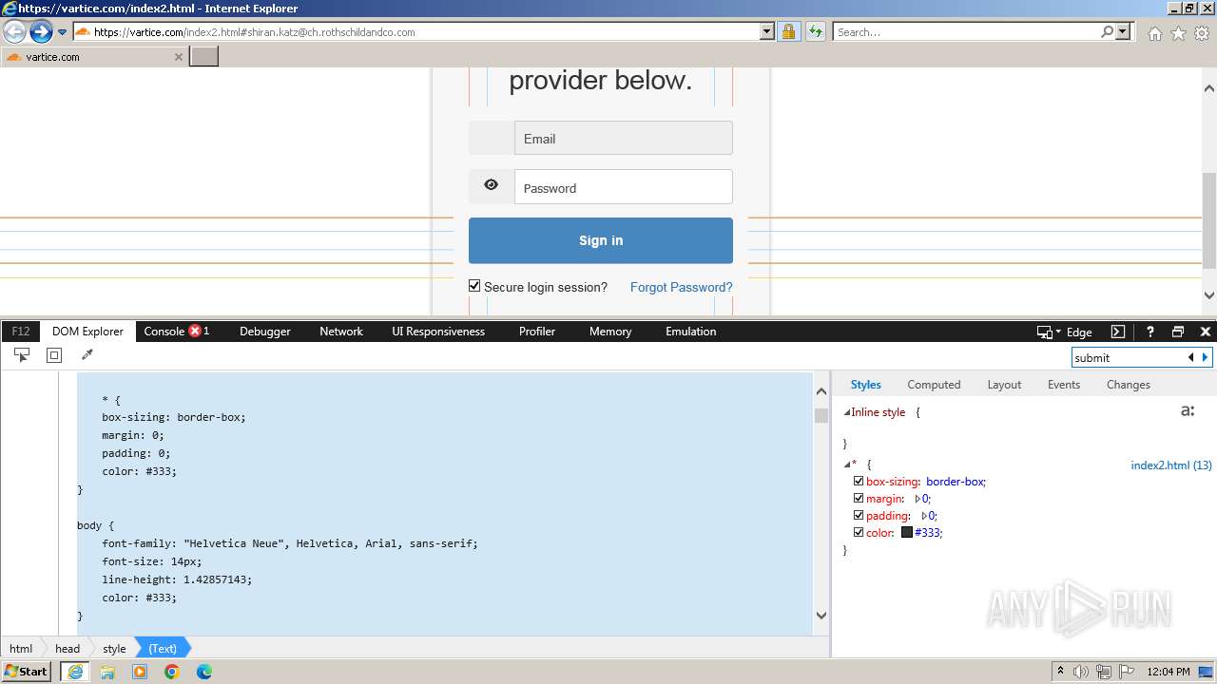This screenshot has height=684, width=1217.
Task: Uncheck the box-sizing property checkbox
Action: point(859,481)
